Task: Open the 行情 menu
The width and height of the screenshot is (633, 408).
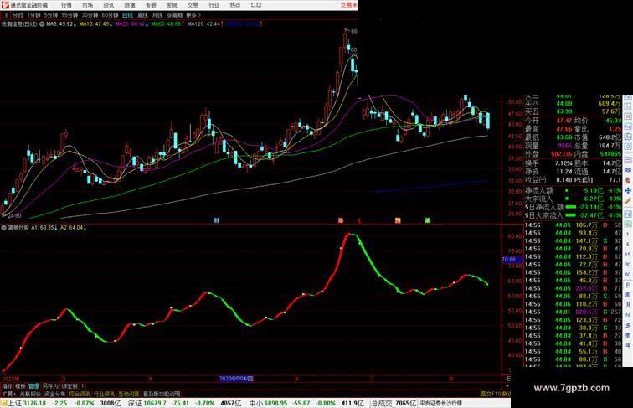Action: click(66, 5)
